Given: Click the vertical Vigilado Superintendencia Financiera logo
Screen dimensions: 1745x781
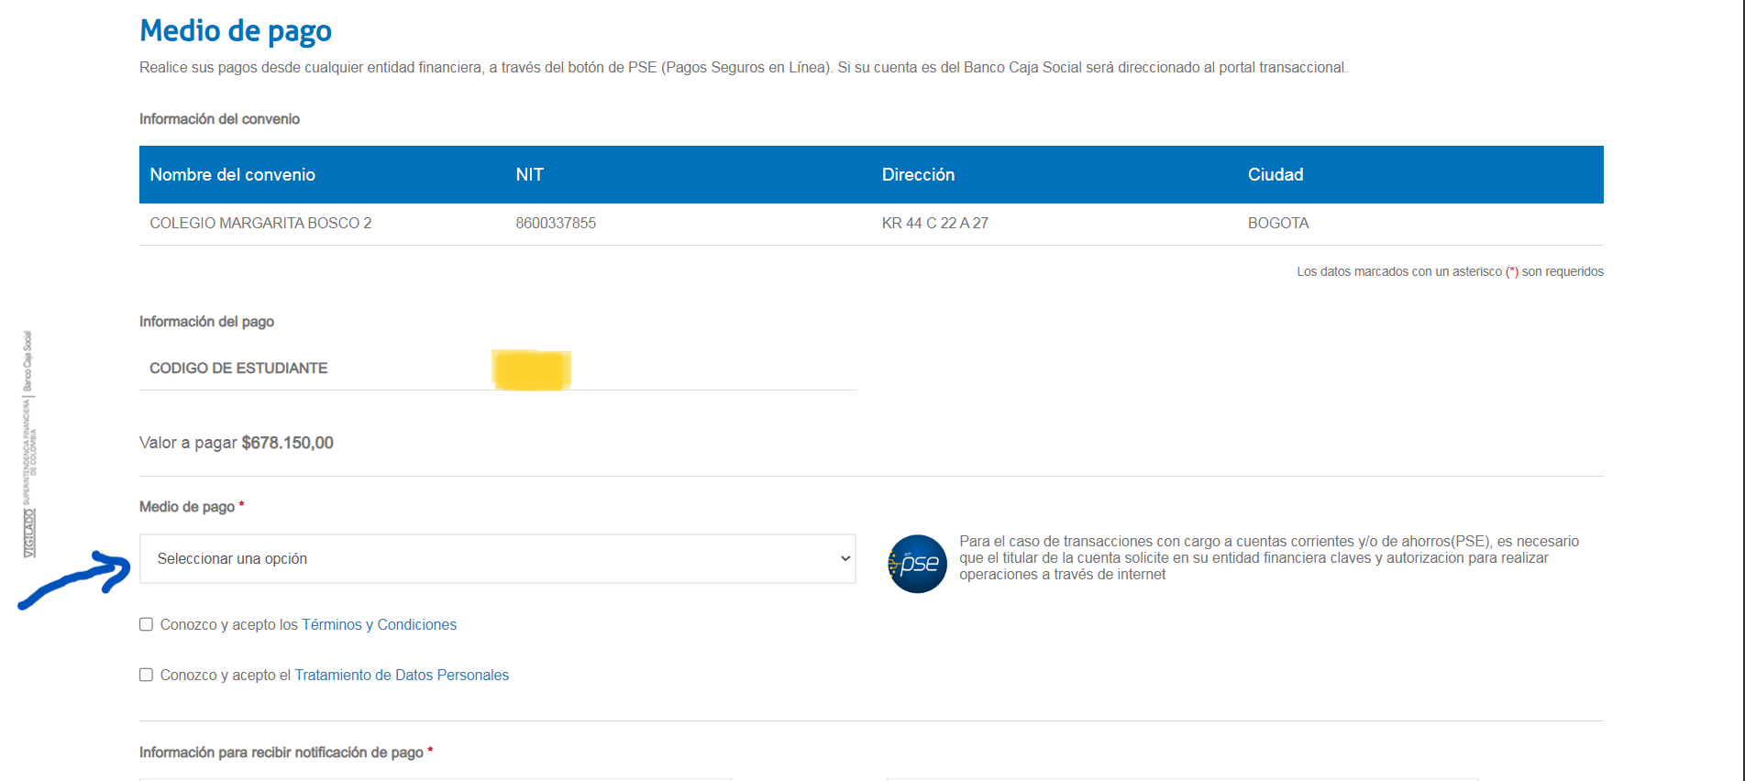Looking at the screenshot, I should 29,445.
